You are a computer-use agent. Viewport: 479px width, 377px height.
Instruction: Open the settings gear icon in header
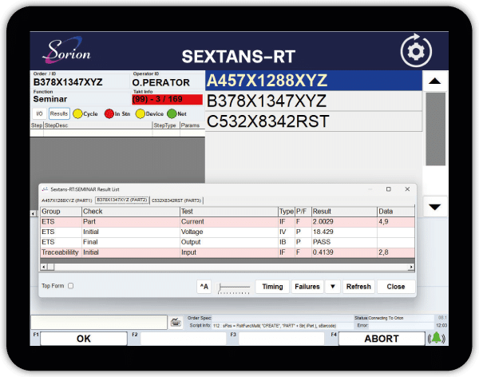(416, 51)
